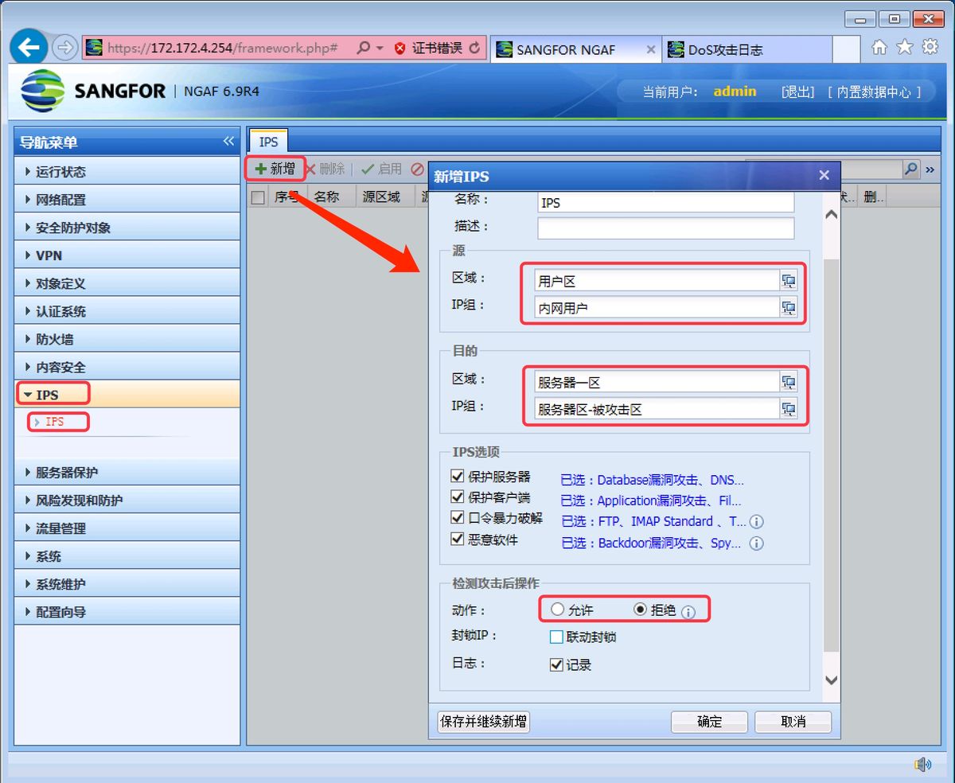Toggle 保护服务器 checkbox
955x783 pixels.
(457, 477)
